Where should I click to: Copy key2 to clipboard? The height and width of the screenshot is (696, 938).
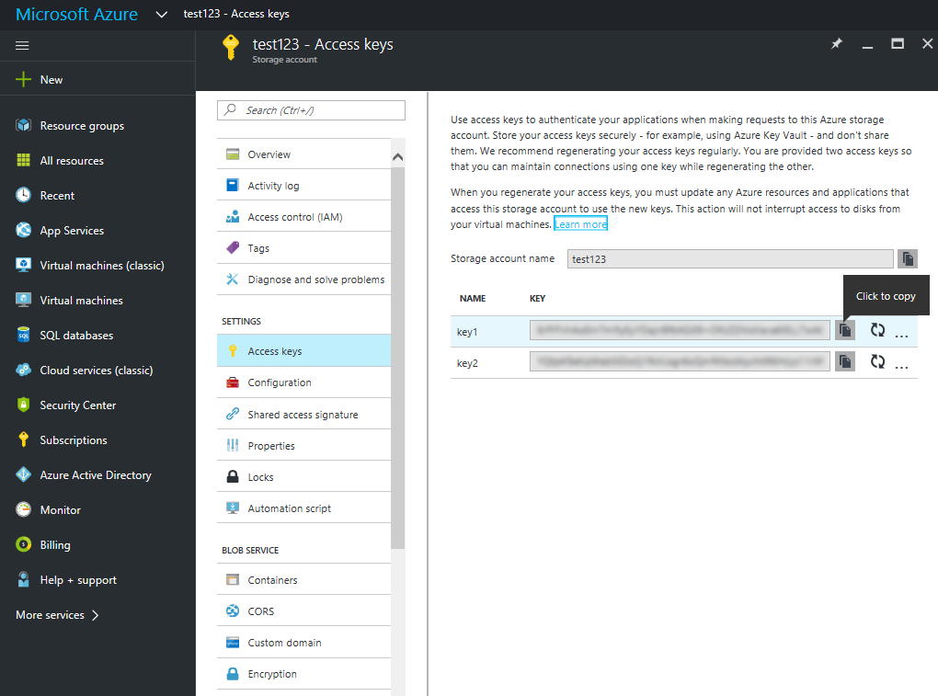coord(845,361)
